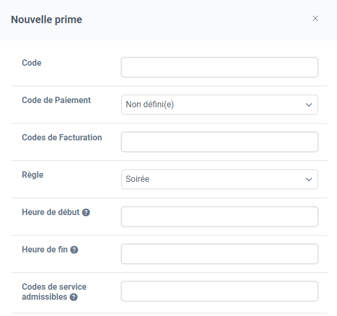Click into the Codes de Facturation field

tap(219, 142)
